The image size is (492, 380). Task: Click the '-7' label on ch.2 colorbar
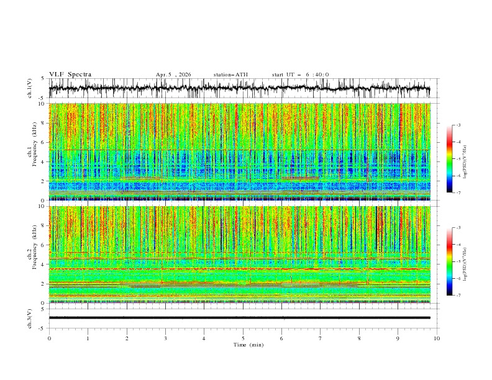pos(458,295)
